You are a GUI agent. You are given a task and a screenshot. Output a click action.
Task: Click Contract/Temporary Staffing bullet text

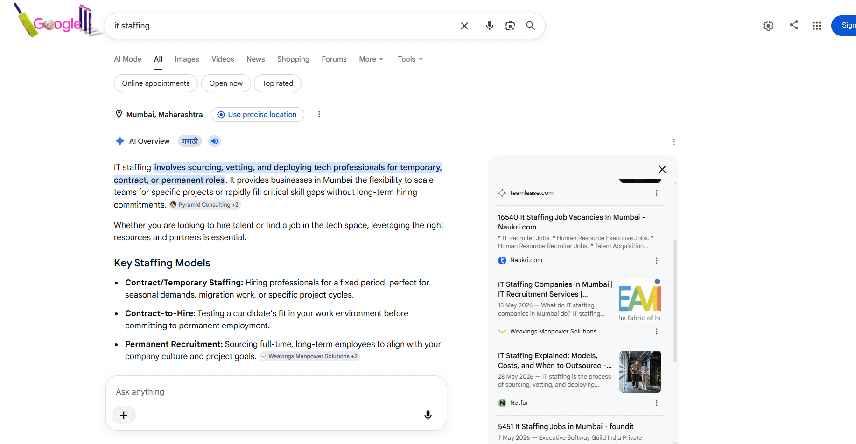277,289
